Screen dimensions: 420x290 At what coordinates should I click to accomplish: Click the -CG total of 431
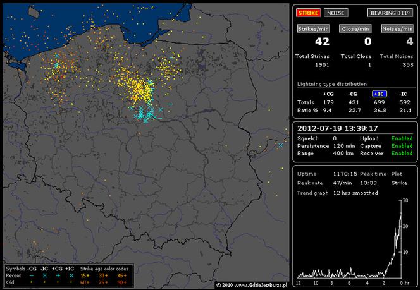coord(354,102)
